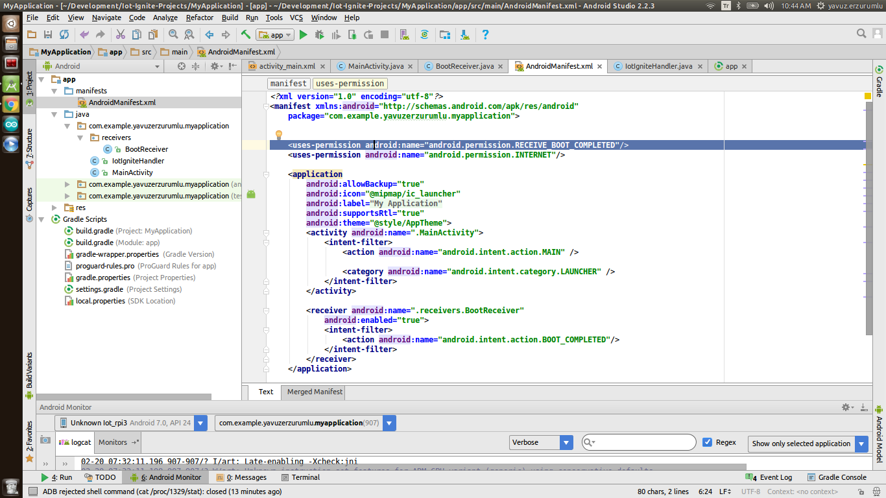The width and height of the screenshot is (886, 498).
Task: Uncheck the Regex checkbox in logcat
Action: [708, 442]
